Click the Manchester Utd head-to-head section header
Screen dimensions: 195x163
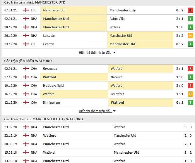[43, 119]
